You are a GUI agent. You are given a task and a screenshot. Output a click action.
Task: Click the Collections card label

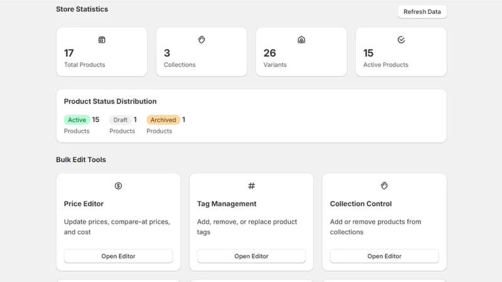tap(179, 65)
